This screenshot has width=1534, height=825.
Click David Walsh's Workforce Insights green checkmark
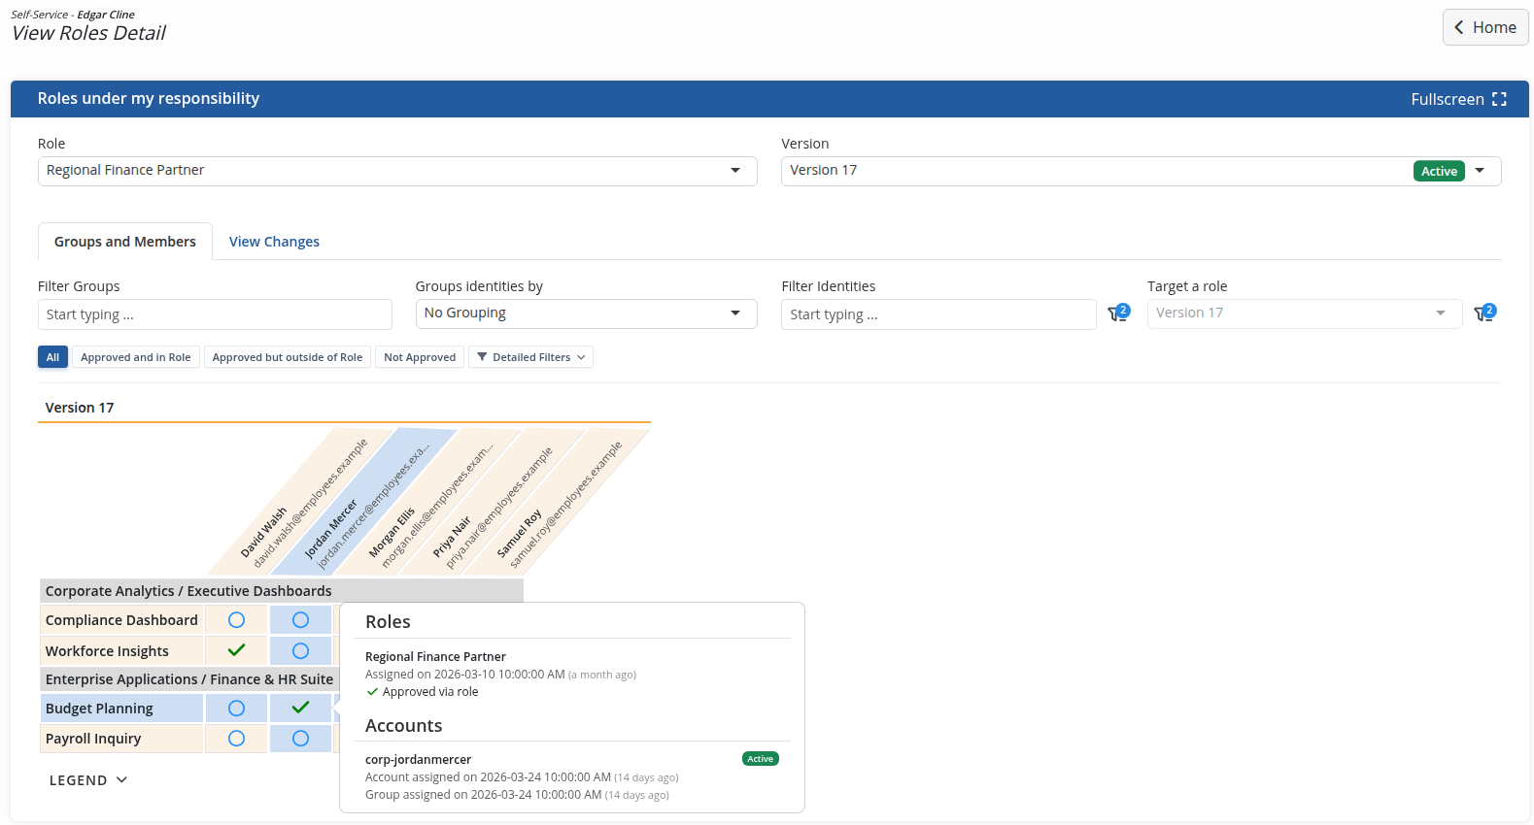236,650
